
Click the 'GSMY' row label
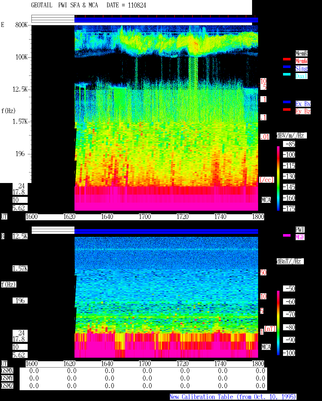pyautogui.click(x=7, y=378)
